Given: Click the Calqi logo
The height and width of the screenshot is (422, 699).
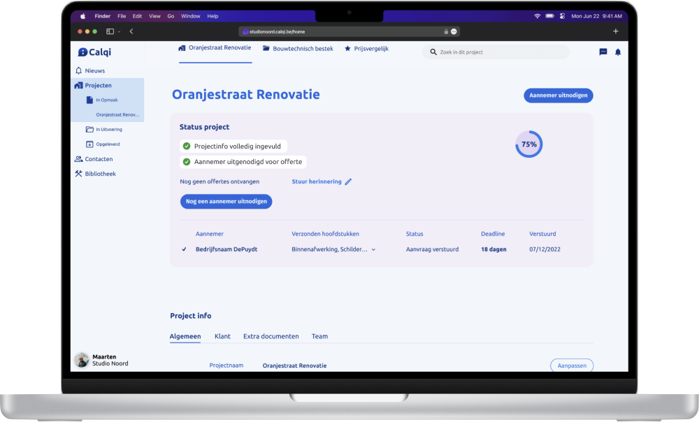Looking at the screenshot, I should pos(93,52).
